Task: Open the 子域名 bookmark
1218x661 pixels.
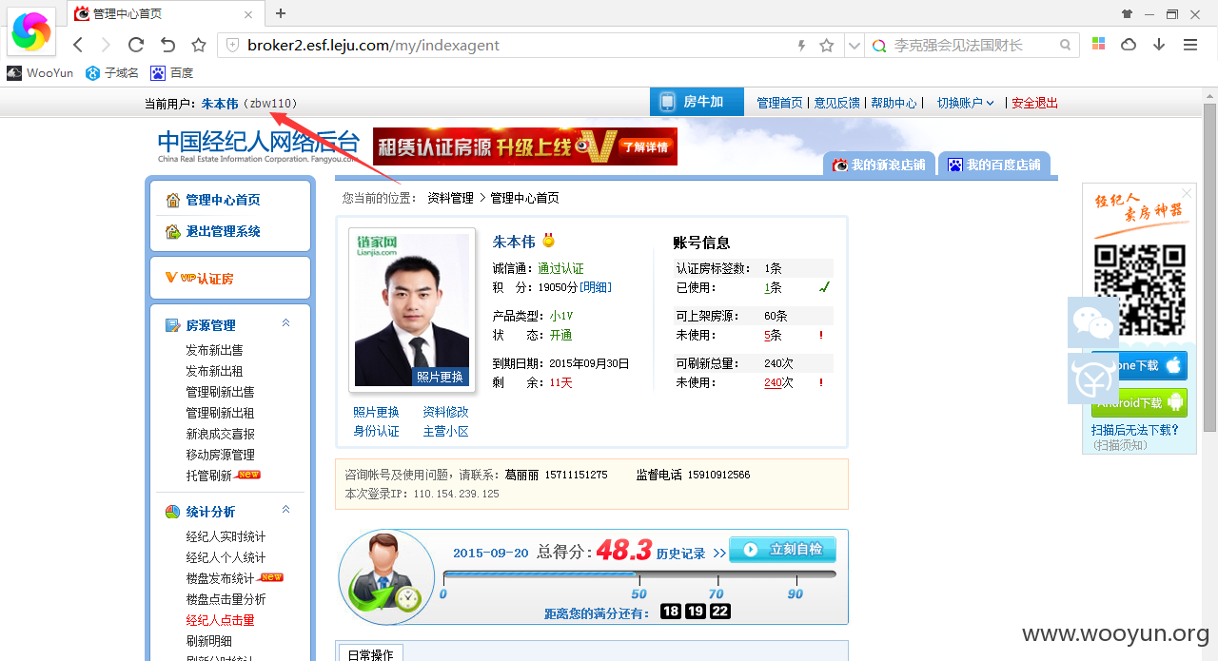Action: [112, 73]
